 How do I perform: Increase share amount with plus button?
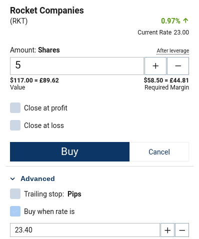[x=155, y=66]
